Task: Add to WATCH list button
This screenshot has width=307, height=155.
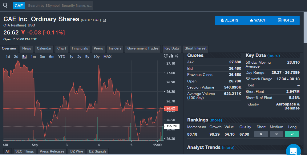Action: (x=258, y=20)
